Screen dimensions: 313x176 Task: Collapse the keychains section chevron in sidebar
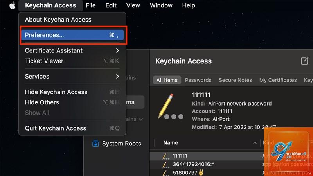click(x=141, y=119)
